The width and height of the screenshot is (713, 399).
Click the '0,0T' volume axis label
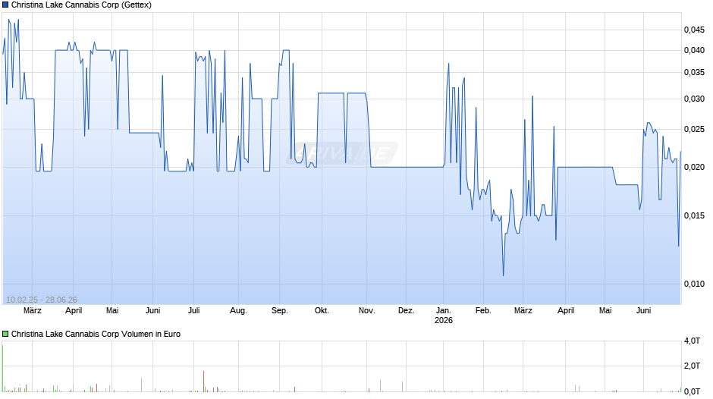point(692,391)
